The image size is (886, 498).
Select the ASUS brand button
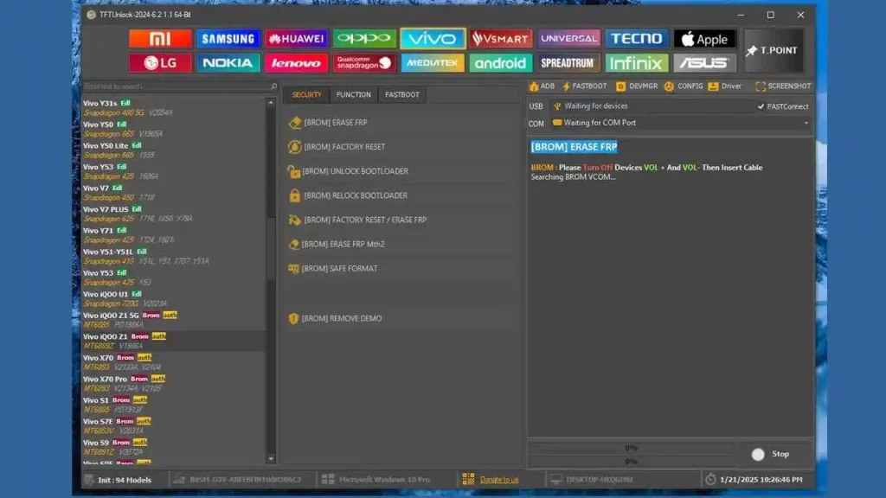704,62
